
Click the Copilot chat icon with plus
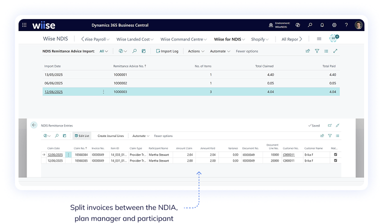333,38
